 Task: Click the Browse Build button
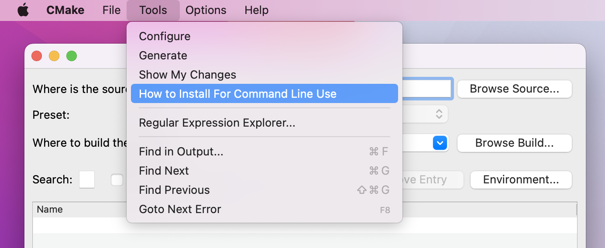coord(515,143)
